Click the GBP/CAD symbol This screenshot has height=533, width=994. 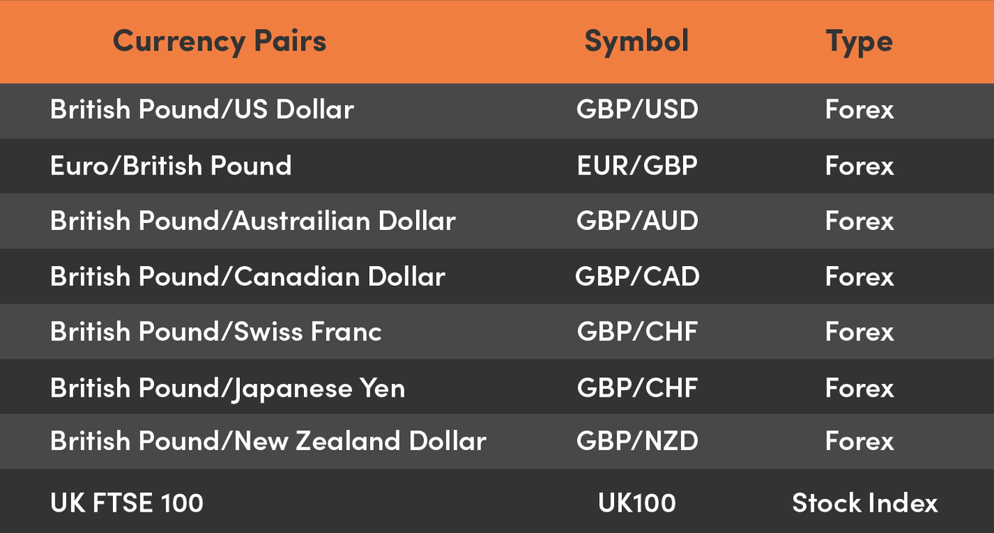click(637, 277)
